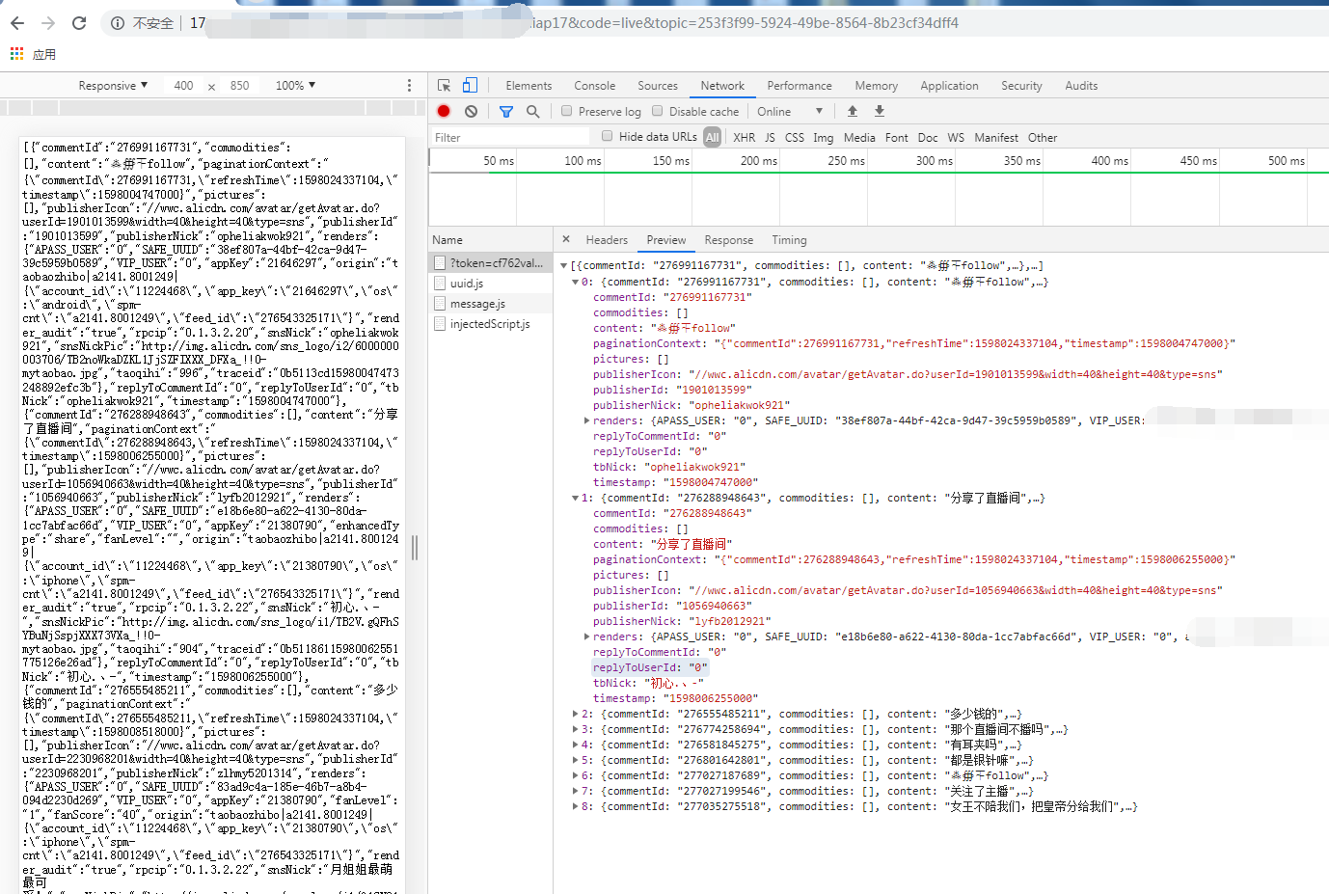Switch to the Headers tab
This screenshot has width=1329, height=894.
click(x=607, y=240)
